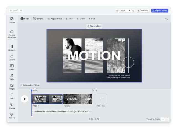Open the Uploads panel

tap(12, 58)
